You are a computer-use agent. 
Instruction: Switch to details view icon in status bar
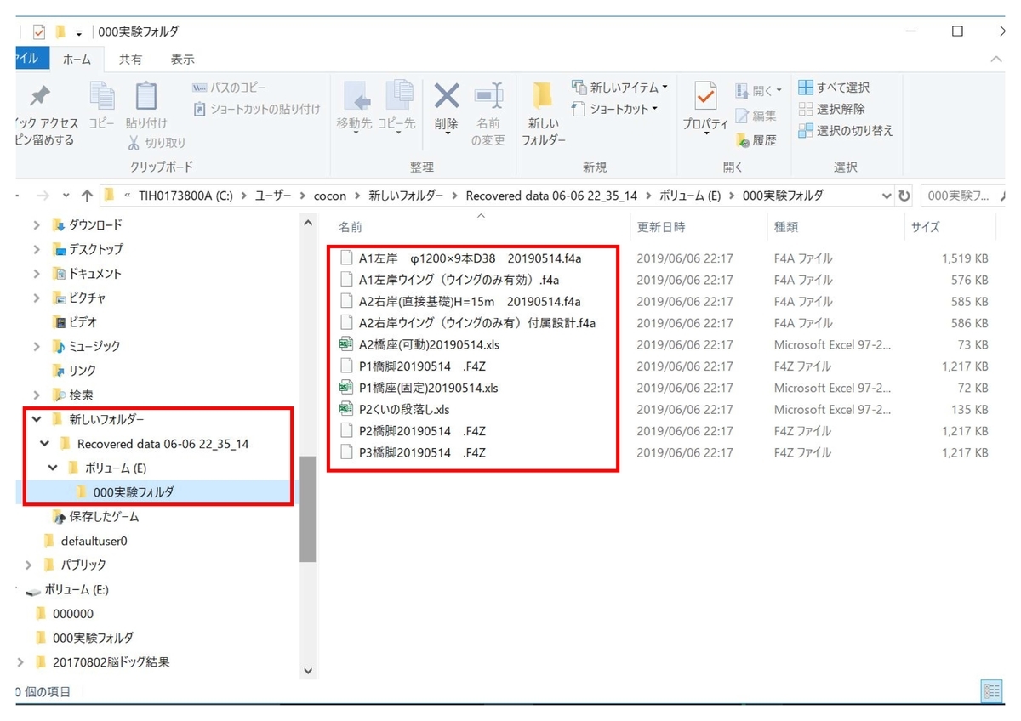(991, 690)
